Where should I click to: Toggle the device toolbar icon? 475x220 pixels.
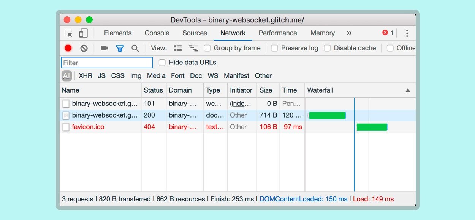83,33
